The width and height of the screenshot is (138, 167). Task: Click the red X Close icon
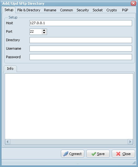coord(118,154)
